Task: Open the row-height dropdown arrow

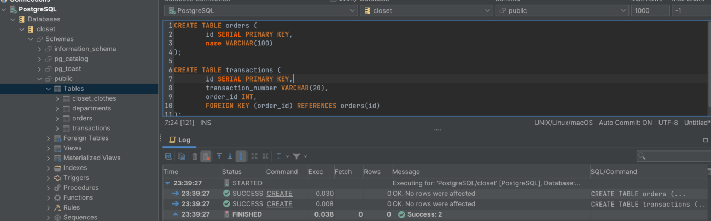Action: point(287,156)
